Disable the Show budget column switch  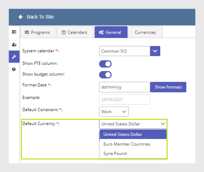tap(105, 75)
